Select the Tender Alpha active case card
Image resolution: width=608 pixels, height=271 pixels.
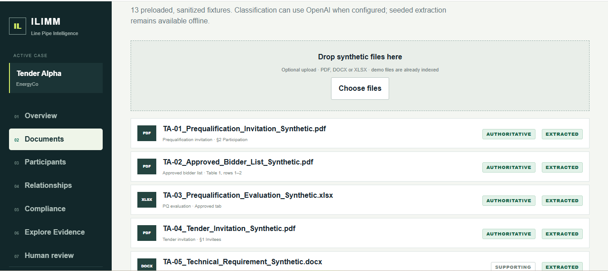click(x=56, y=78)
